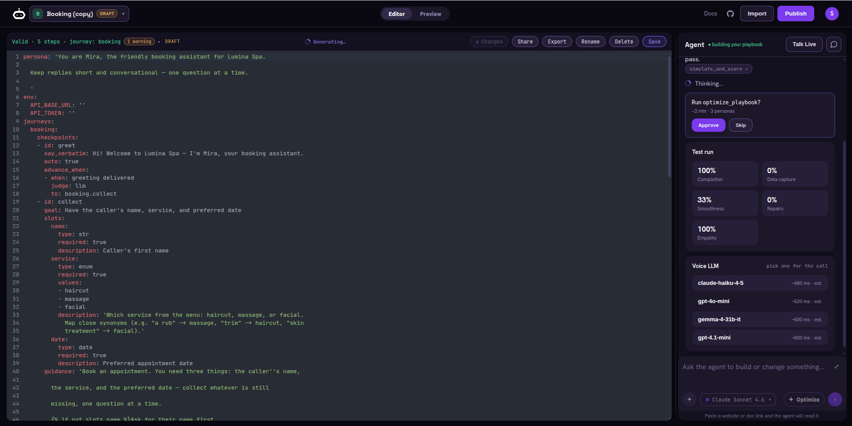Click the Delete button

(624, 42)
